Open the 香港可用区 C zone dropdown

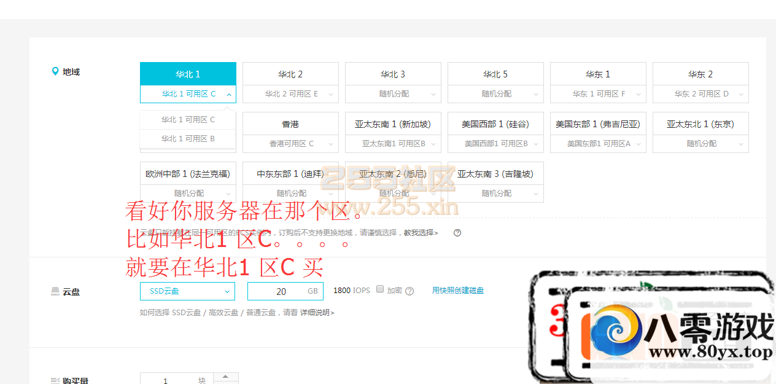(290, 144)
